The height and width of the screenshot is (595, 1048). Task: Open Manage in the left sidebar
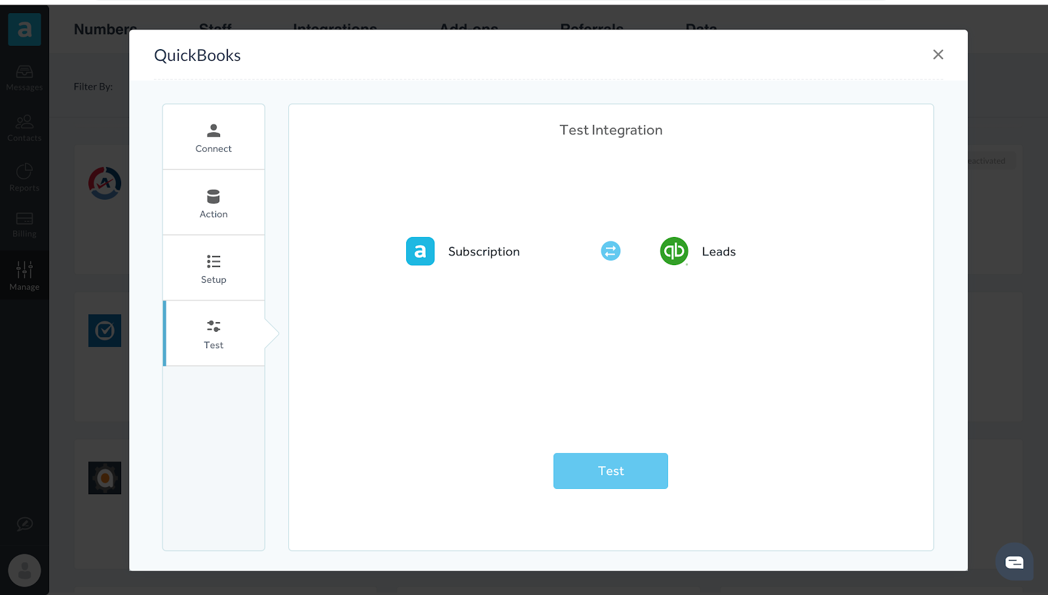tap(24, 276)
